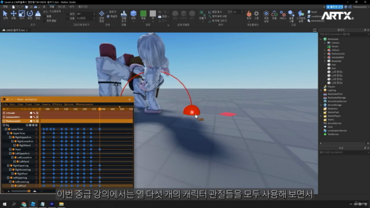Insert a ModuleScript from ribbon

pyautogui.click(x=316, y=21)
